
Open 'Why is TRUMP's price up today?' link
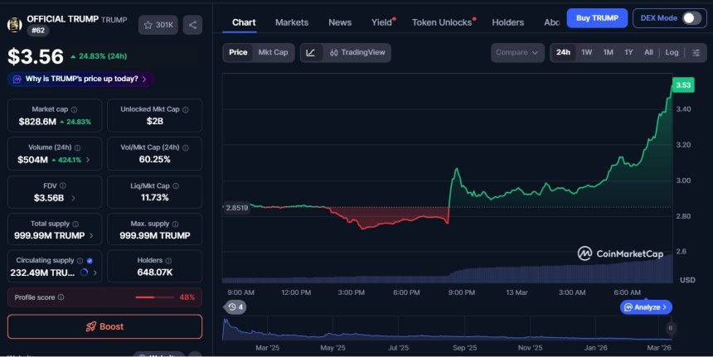(80, 80)
